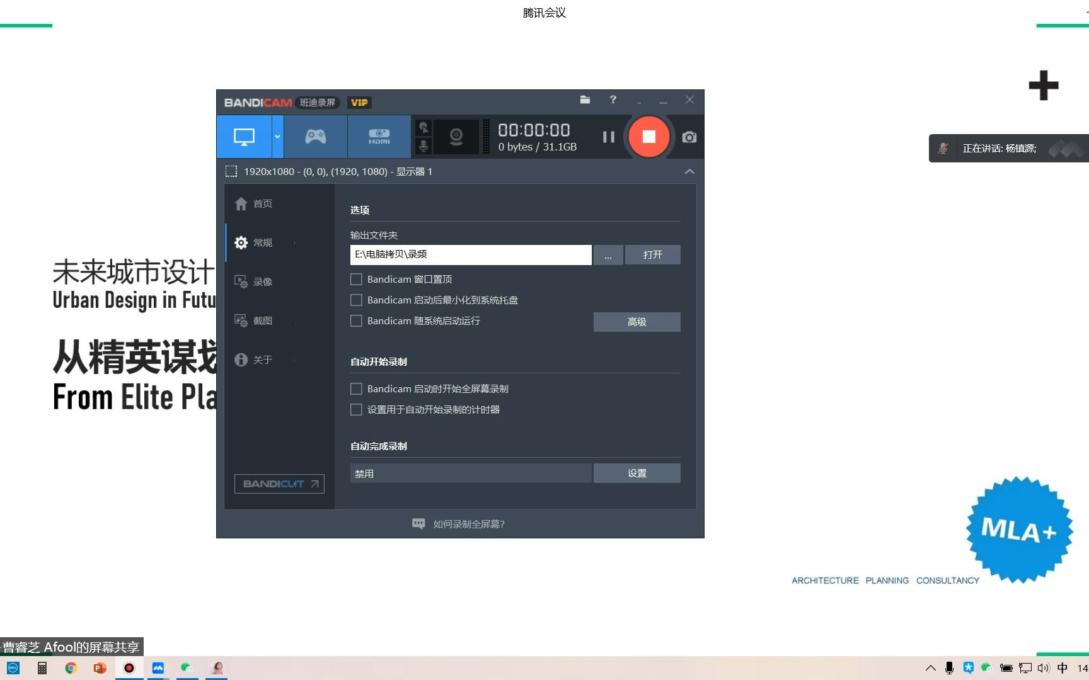Click 曹睿芝 Afool的屏幕共享 label
This screenshot has width=1089, height=680.
pos(71,647)
